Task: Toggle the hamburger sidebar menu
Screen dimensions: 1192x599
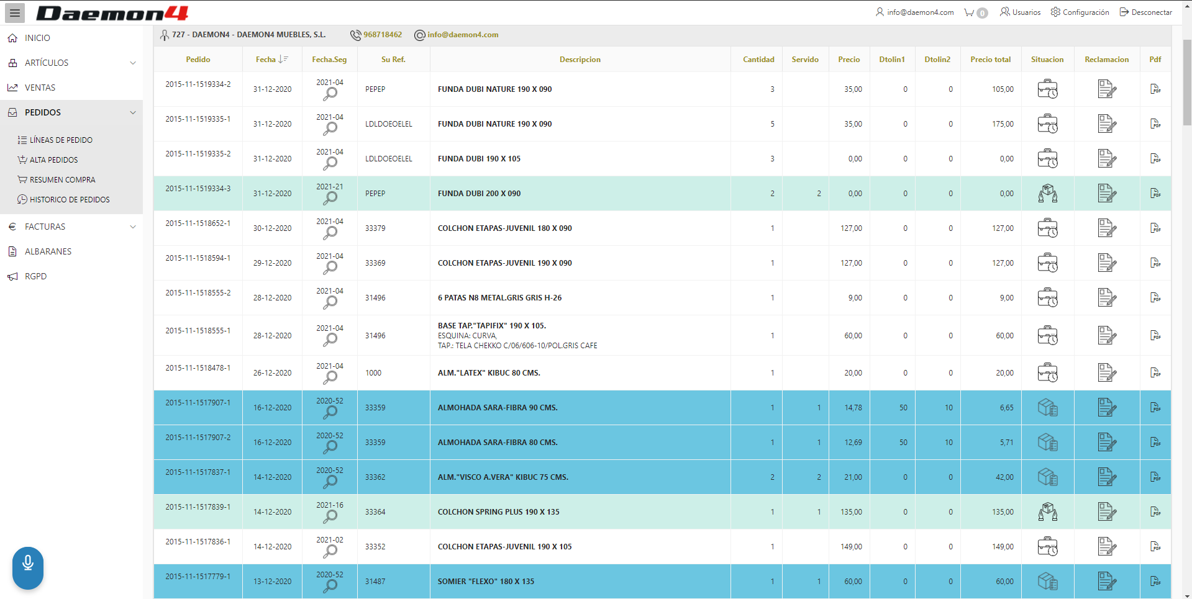Action: point(15,12)
